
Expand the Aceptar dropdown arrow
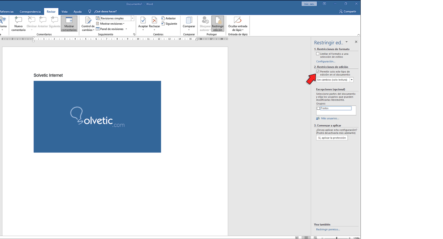coord(143,30)
